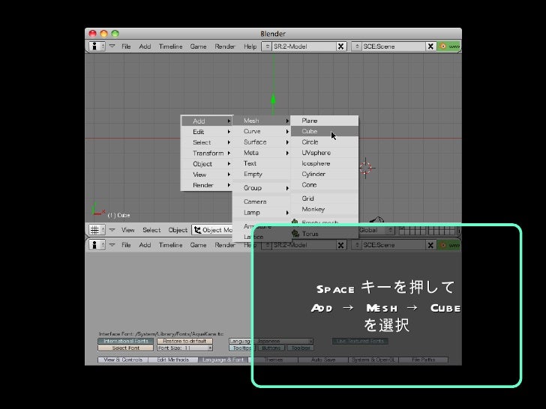Add a Cone mesh
This screenshot has height=409, width=546.
click(x=324, y=185)
